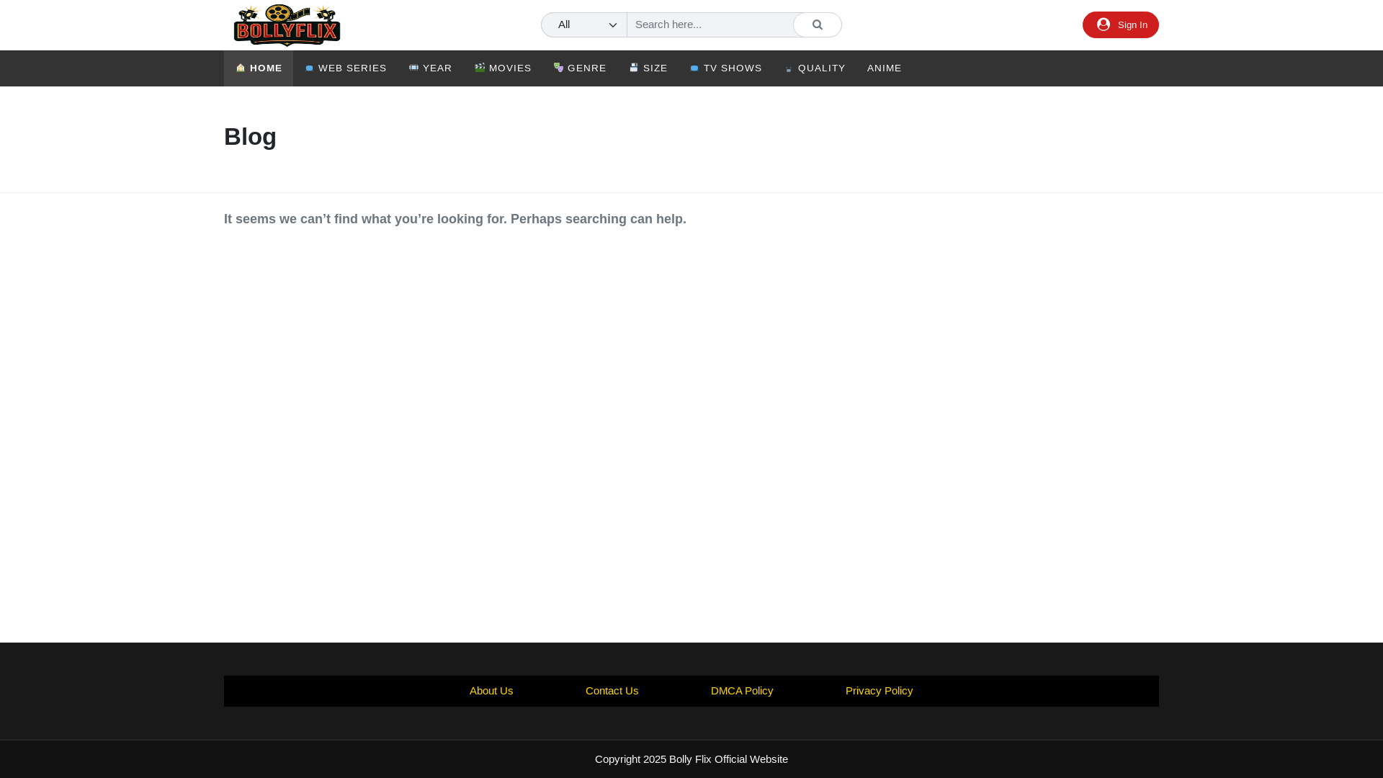Click the magnifier search button
The width and height of the screenshot is (1383, 778).
click(x=817, y=24)
